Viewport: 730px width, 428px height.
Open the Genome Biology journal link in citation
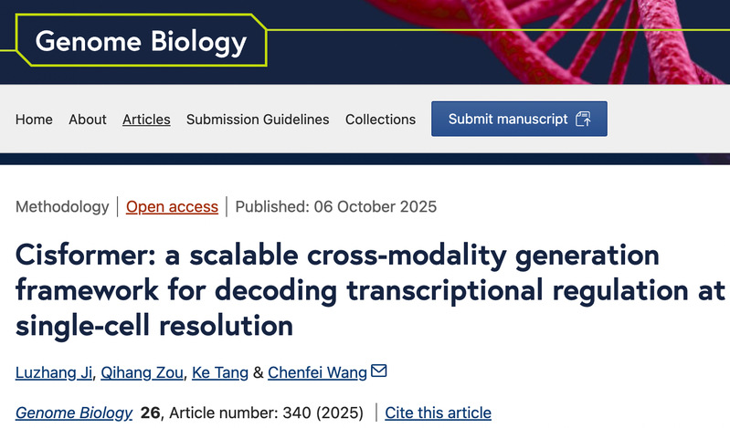(74, 413)
